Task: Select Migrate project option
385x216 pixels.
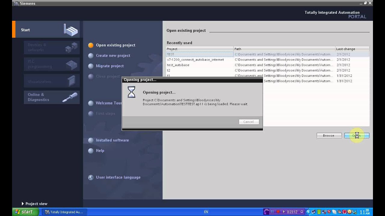Action: click(110, 66)
